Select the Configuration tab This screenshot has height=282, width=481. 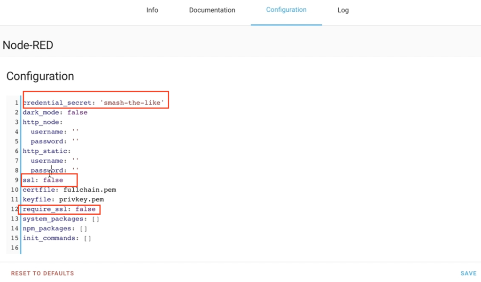click(286, 10)
